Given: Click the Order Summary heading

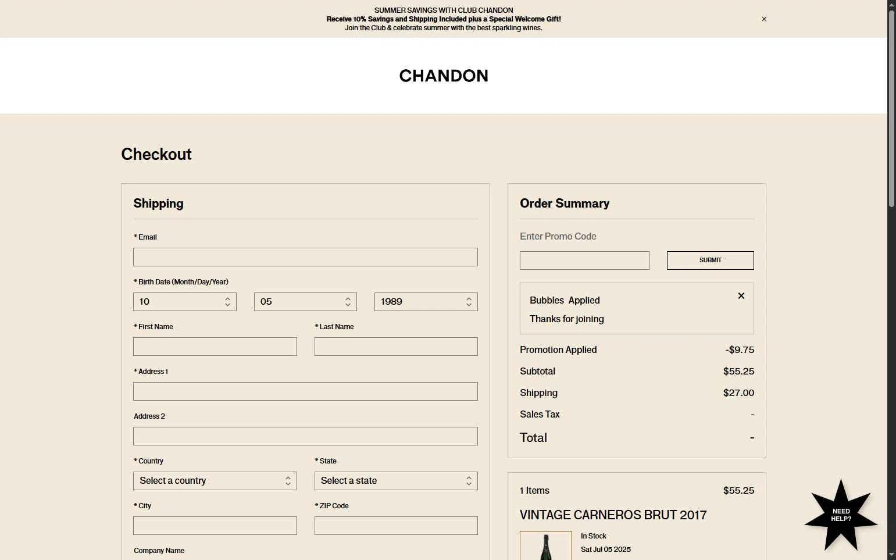Looking at the screenshot, I should (x=565, y=204).
